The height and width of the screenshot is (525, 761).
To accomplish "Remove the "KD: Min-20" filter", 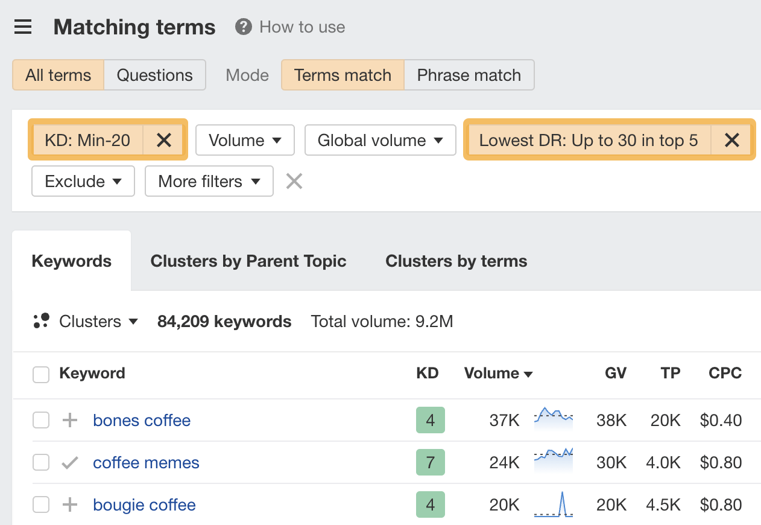I will click(163, 140).
